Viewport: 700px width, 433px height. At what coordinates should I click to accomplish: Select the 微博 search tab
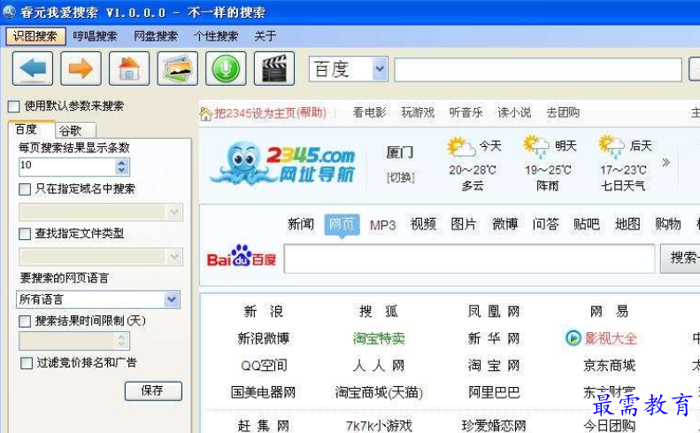pyautogui.click(x=505, y=224)
